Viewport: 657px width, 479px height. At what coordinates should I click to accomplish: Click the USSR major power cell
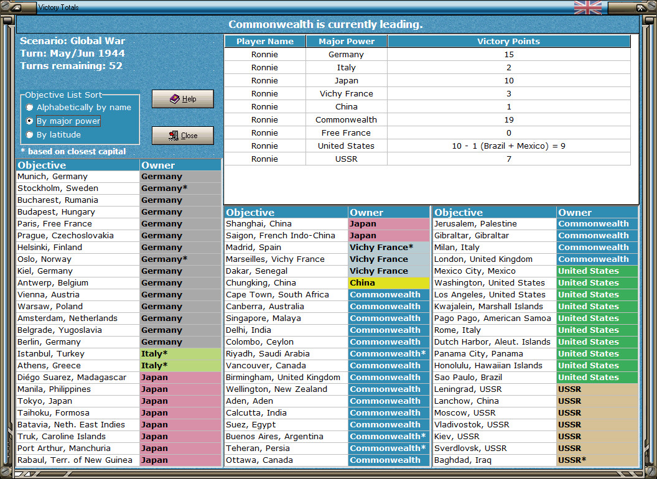[x=347, y=159]
